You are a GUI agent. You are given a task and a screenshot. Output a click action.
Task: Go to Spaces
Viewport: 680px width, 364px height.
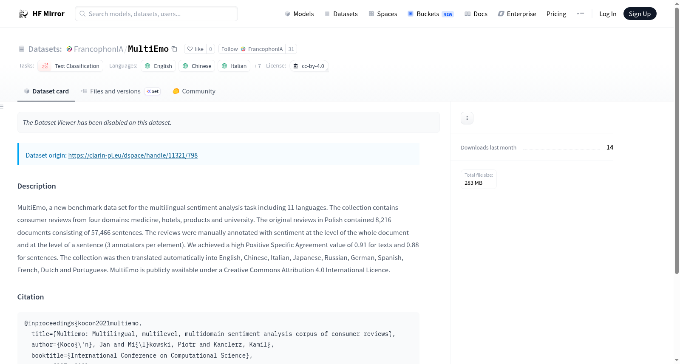[x=382, y=14]
